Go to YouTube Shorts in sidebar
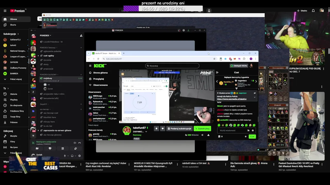 (x=13, y=25)
